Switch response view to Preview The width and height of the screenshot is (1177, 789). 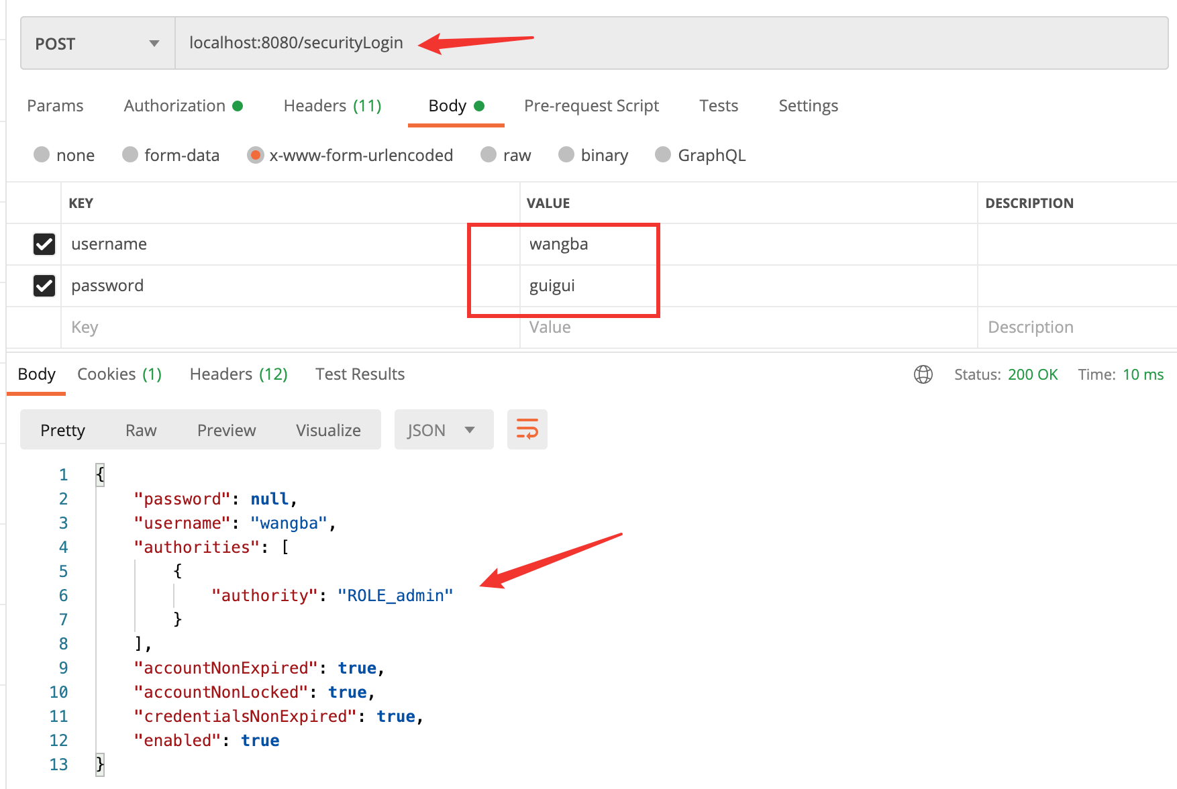(226, 430)
